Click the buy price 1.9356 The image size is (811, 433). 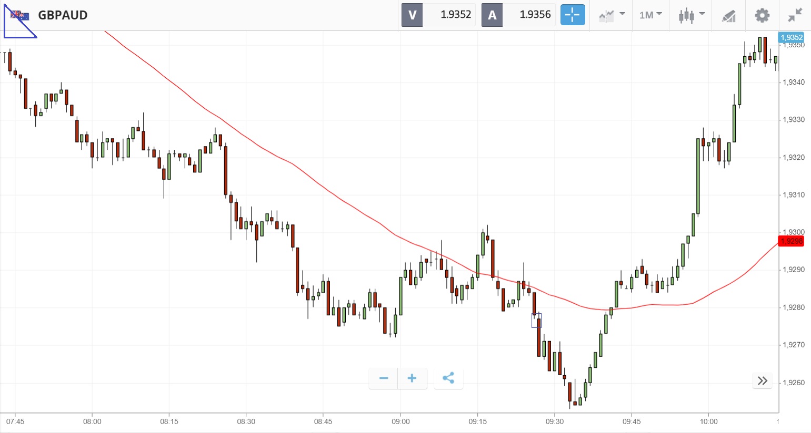pyautogui.click(x=535, y=15)
